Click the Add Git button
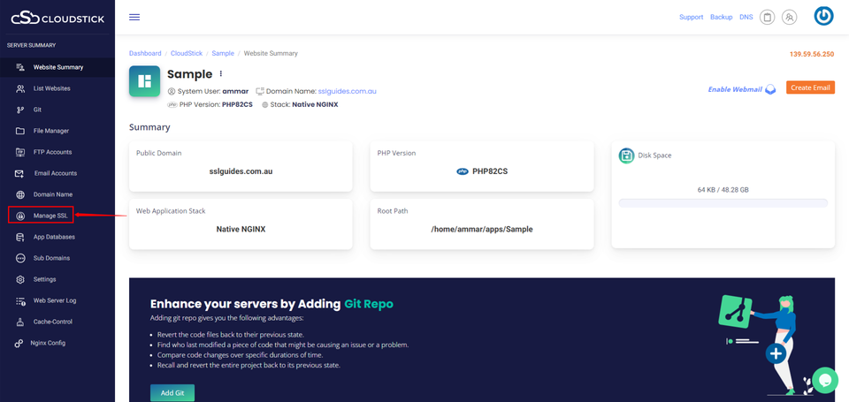The image size is (849, 402). click(x=172, y=392)
